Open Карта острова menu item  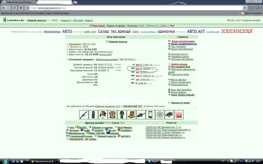[x=116, y=26]
